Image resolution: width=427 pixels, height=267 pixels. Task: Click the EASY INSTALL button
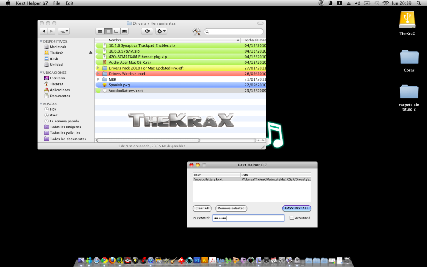296,208
